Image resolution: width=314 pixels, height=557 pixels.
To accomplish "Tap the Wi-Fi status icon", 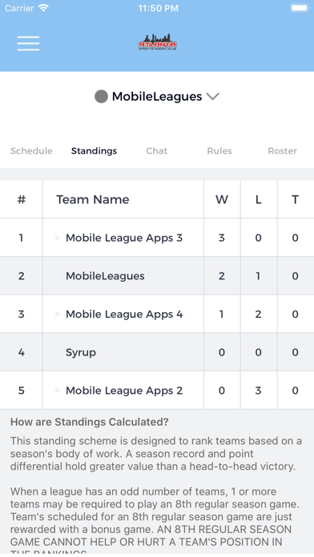I will 43,8.
